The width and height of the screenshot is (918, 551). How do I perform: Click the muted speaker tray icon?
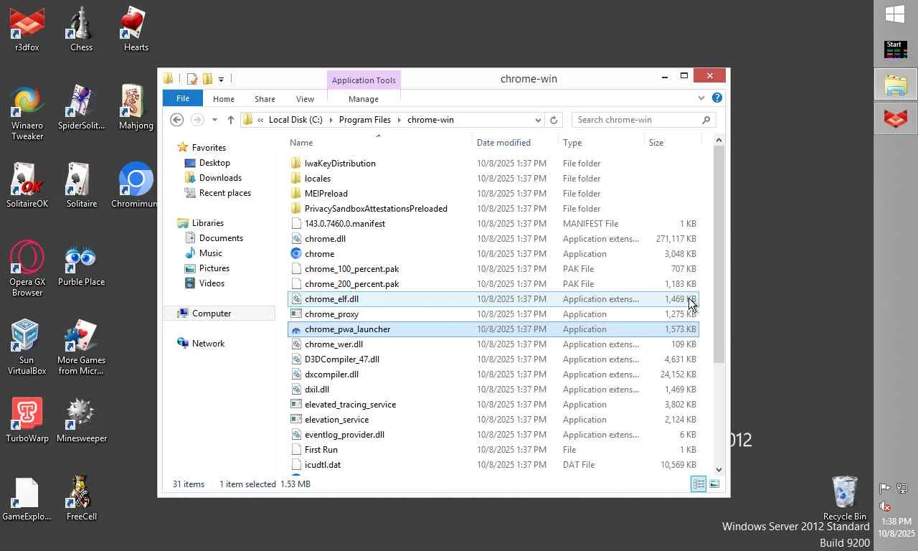(884, 507)
